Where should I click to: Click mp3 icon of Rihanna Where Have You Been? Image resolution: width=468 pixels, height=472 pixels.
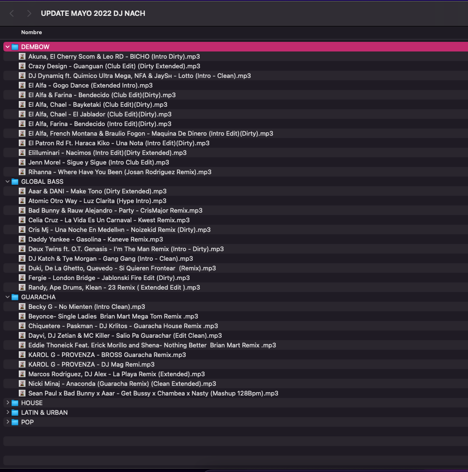pos(22,172)
